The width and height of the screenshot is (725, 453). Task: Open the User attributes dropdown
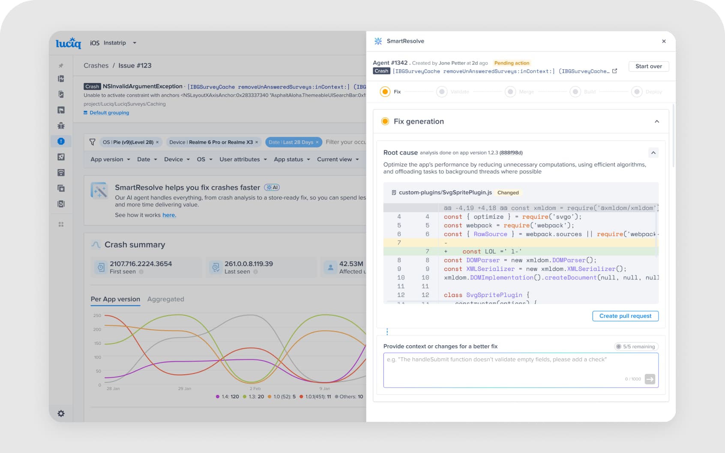[243, 159]
